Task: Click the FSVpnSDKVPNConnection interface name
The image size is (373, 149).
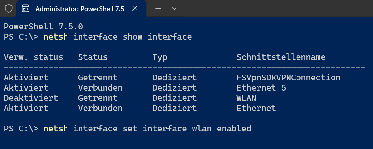Action: click(x=288, y=77)
